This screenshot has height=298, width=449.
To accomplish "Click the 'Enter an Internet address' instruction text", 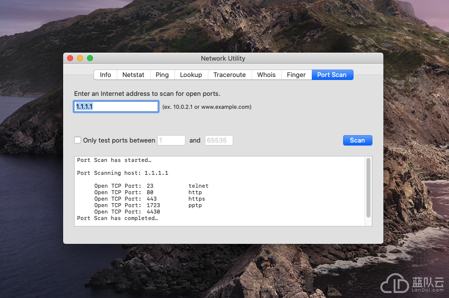I will [x=147, y=93].
